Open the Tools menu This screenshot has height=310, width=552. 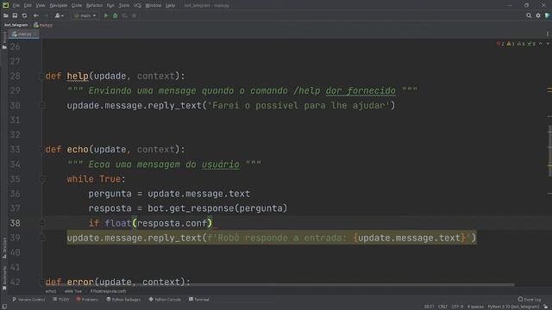point(124,5)
